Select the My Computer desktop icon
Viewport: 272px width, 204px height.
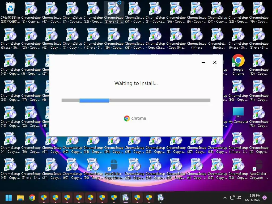point(238,115)
